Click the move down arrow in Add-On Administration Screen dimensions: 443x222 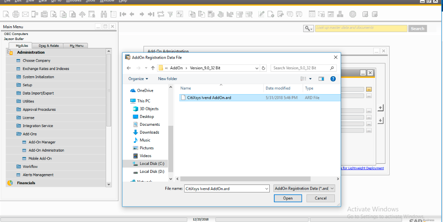coord(380,120)
